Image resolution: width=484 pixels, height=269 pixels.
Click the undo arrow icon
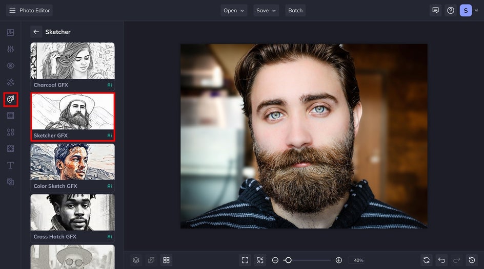[441, 260]
